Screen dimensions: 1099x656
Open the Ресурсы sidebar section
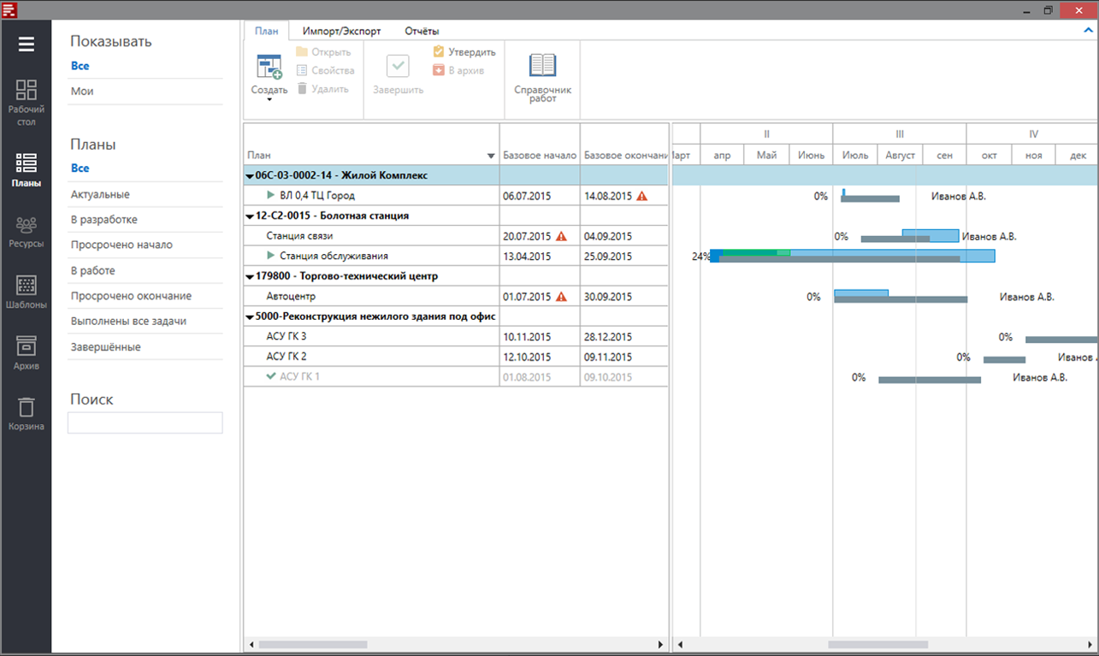tap(27, 233)
